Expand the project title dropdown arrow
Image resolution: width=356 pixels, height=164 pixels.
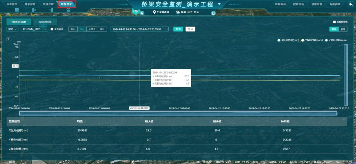click(x=219, y=4)
